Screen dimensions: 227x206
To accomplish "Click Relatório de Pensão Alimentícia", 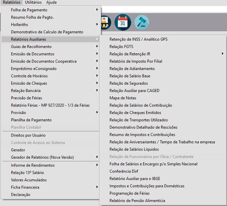I will (137, 201).
